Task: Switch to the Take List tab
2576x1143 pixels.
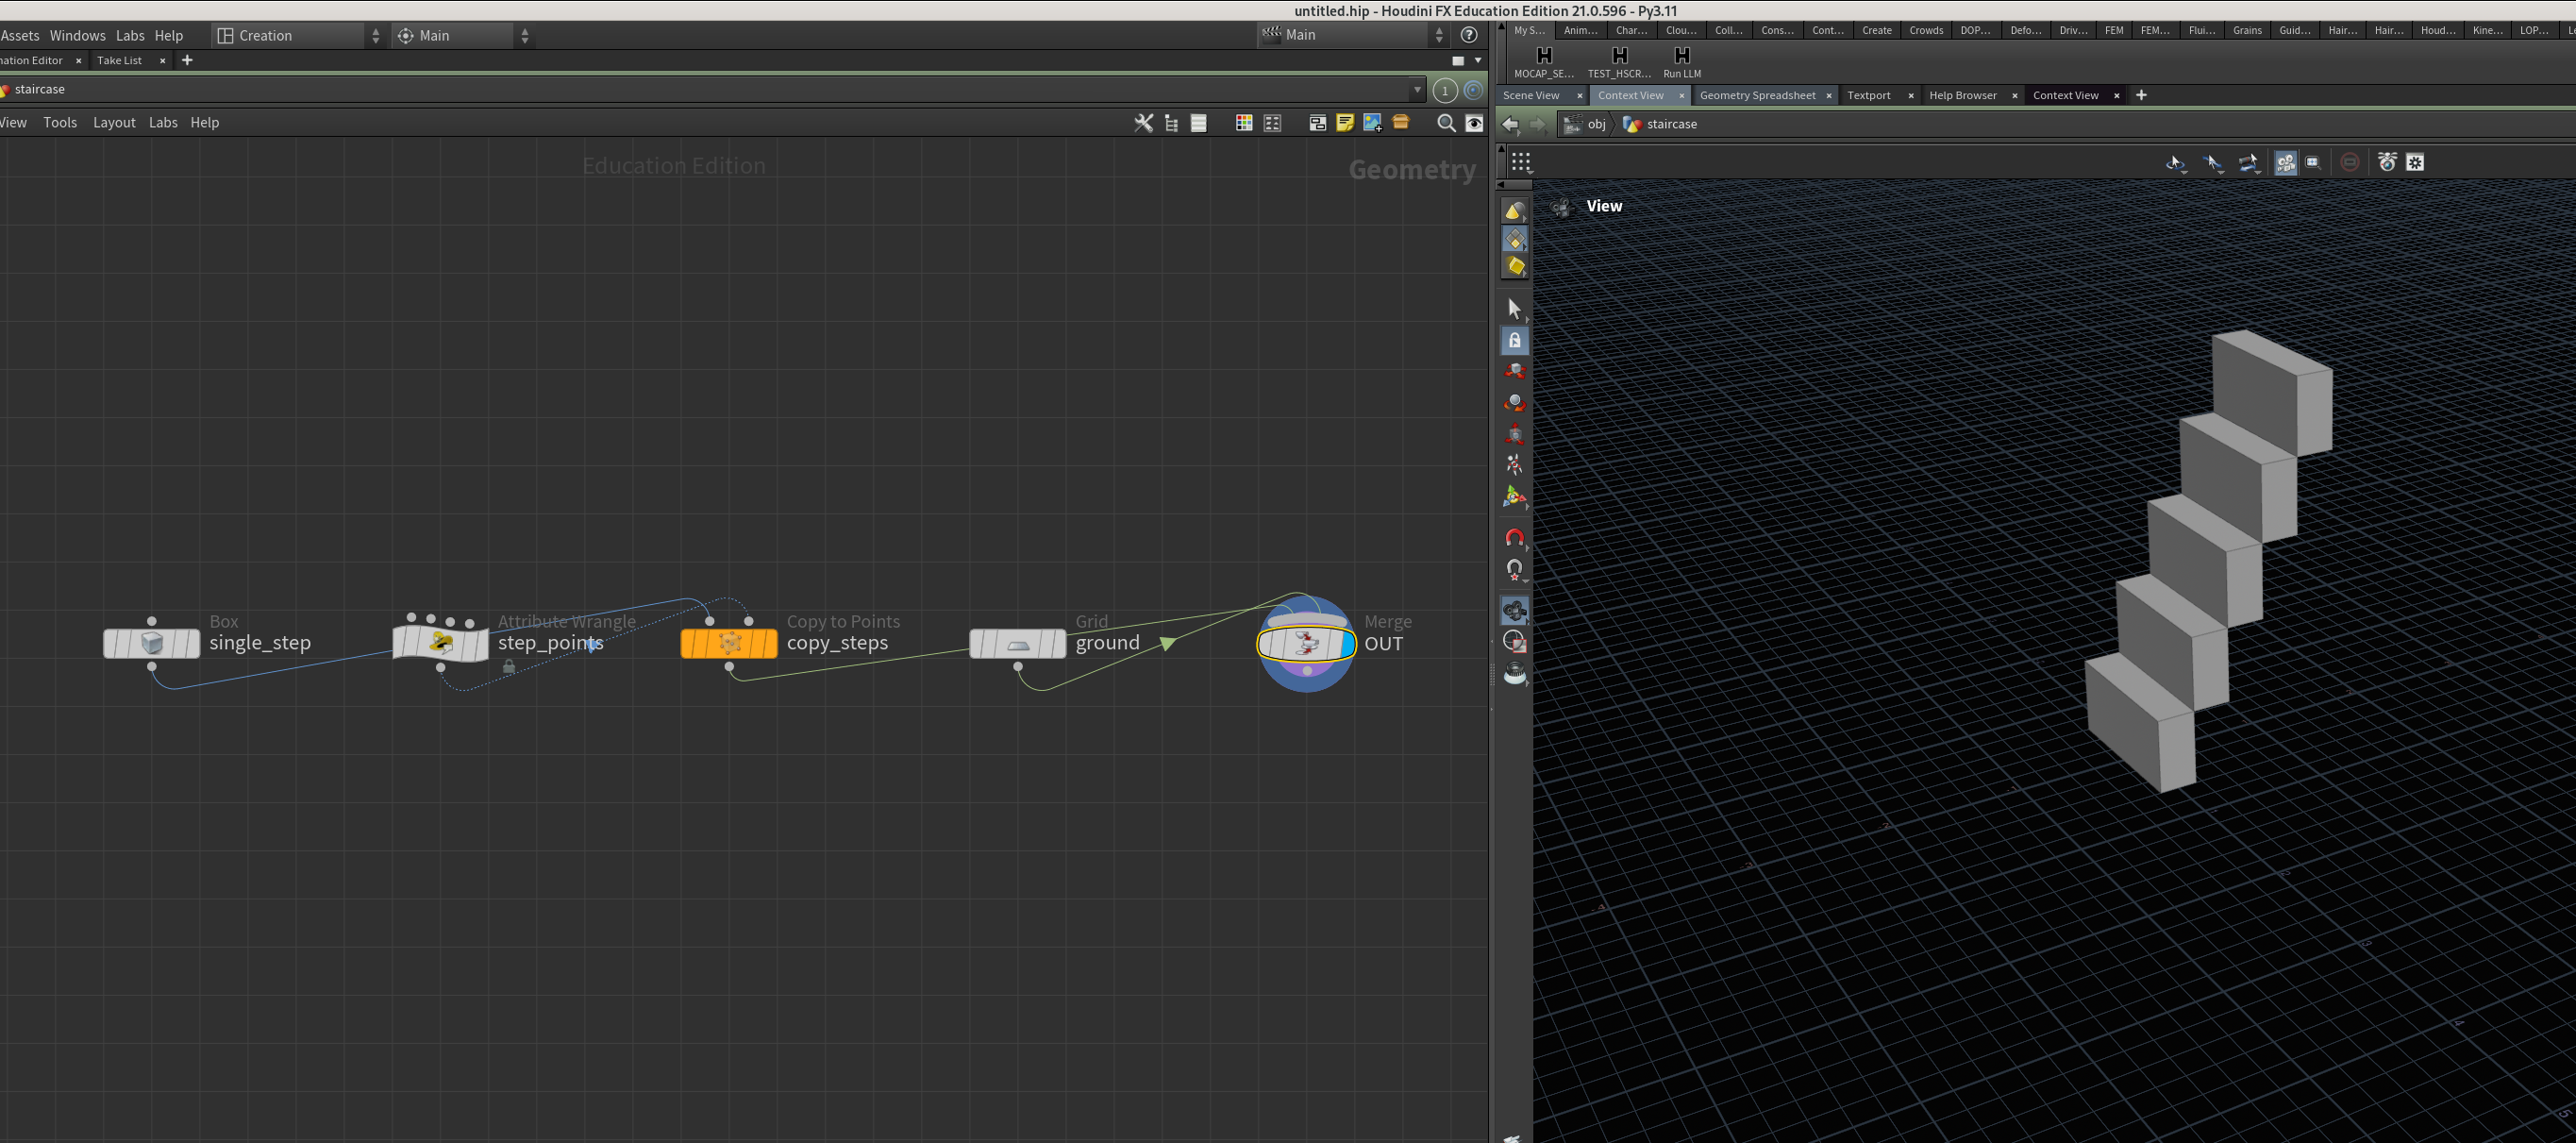Action: coord(119,61)
